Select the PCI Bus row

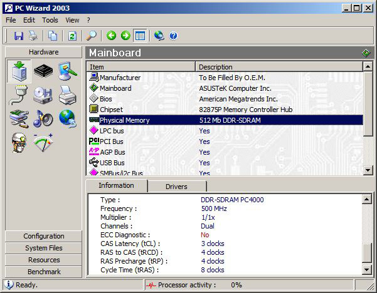225,141
